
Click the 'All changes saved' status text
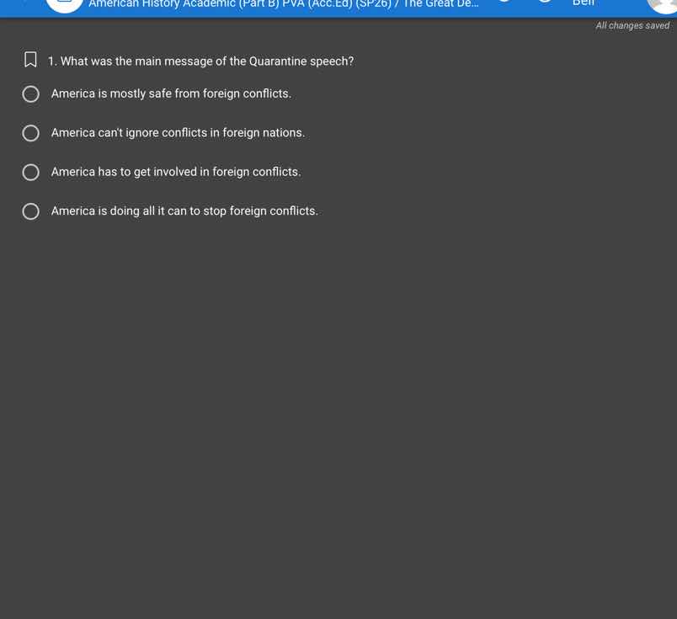(x=632, y=26)
